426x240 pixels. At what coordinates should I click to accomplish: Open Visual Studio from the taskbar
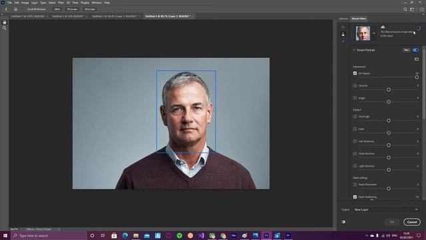[201, 235]
